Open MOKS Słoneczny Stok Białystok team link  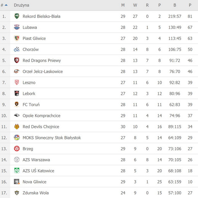[x=51, y=138]
